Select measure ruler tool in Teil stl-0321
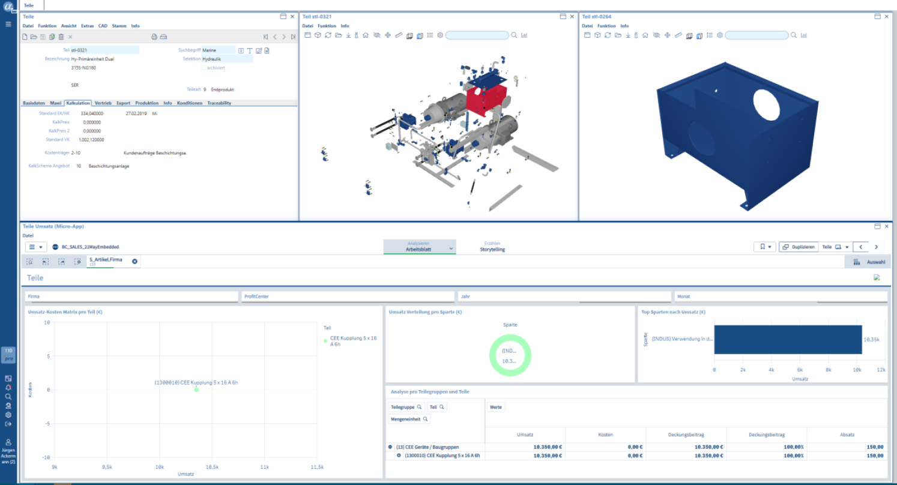This screenshot has width=897, height=485. tap(398, 35)
